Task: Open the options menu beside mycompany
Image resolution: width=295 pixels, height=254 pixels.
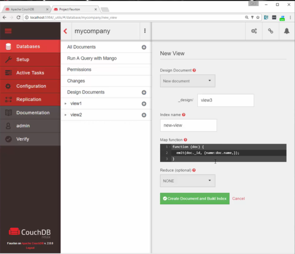Action: point(145,31)
